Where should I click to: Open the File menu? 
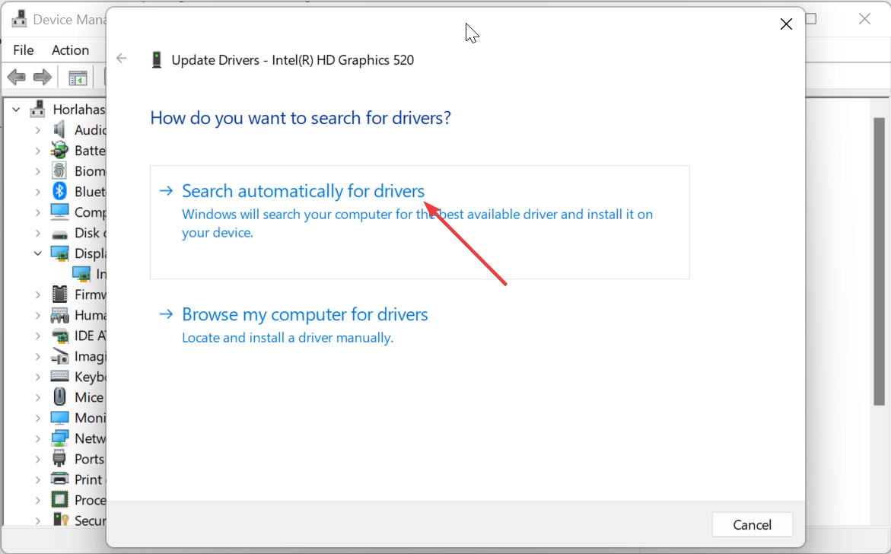[x=22, y=49]
